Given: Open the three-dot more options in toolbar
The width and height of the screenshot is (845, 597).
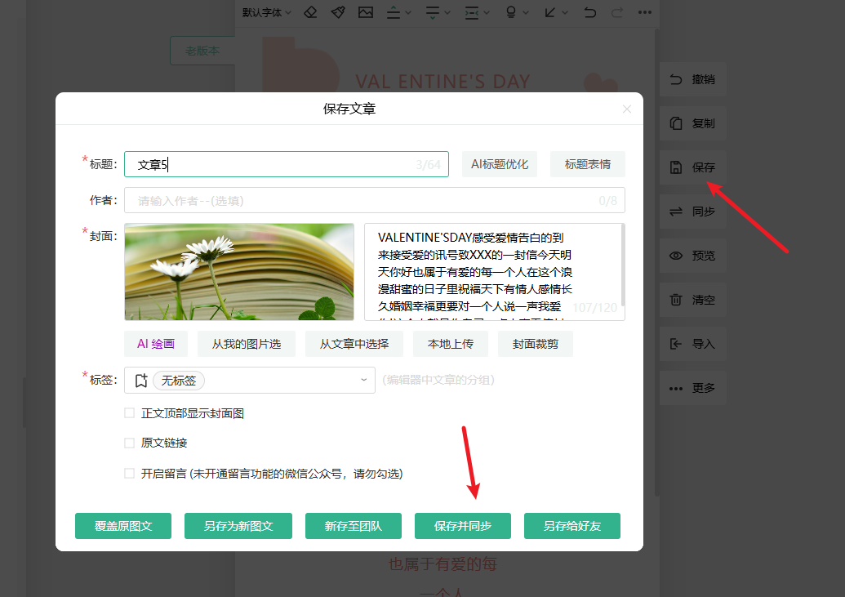Looking at the screenshot, I should click(x=645, y=12).
